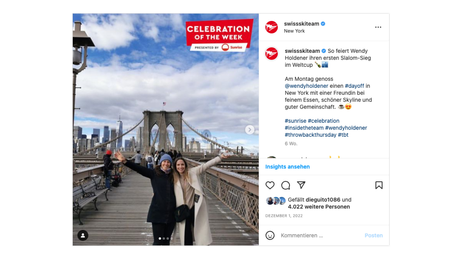Open comments via speech bubble icon
The width and height of the screenshot is (463, 260).
pyautogui.click(x=286, y=185)
